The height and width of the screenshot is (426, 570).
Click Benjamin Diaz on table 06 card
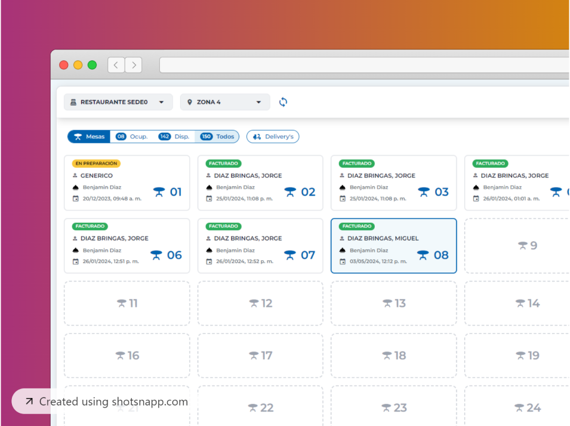pos(102,251)
